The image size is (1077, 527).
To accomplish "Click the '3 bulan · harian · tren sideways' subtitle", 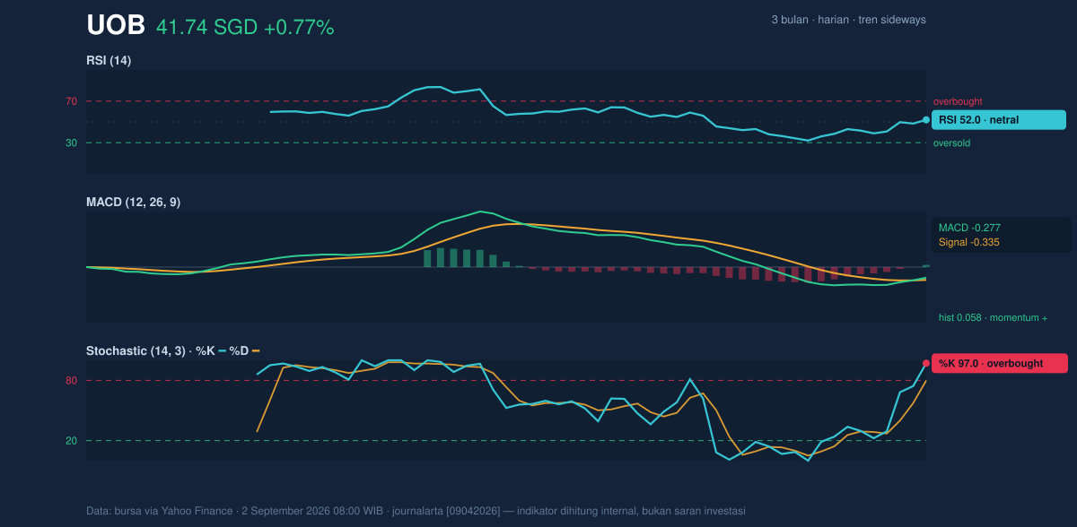I will click(848, 20).
